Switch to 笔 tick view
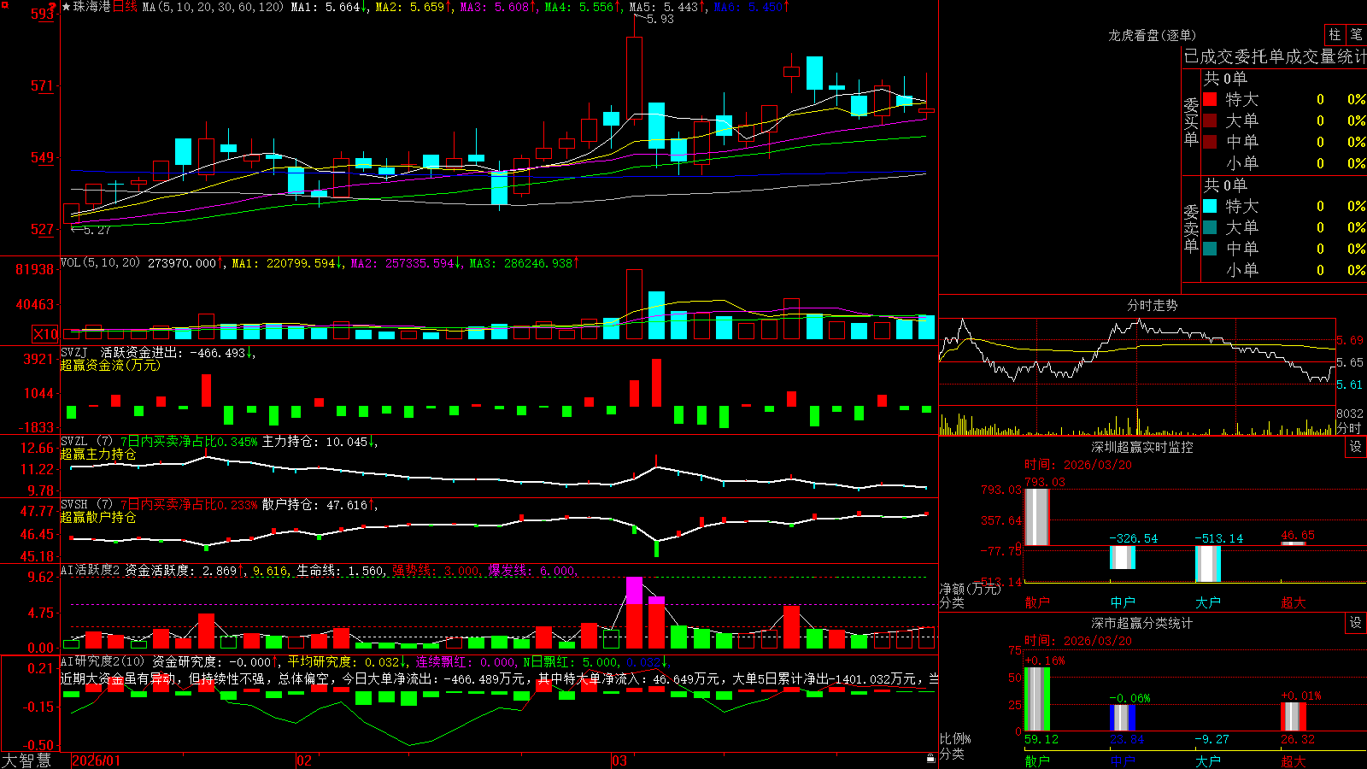Viewport: 1367px width, 769px height. [1356, 34]
